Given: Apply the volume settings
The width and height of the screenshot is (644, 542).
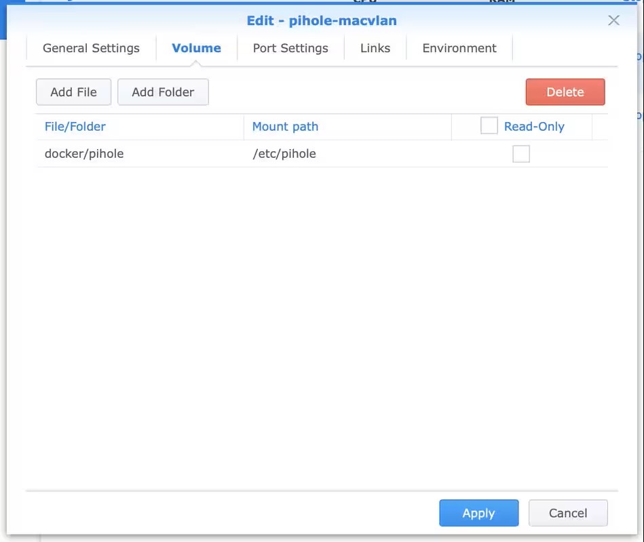Looking at the screenshot, I should (x=478, y=513).
